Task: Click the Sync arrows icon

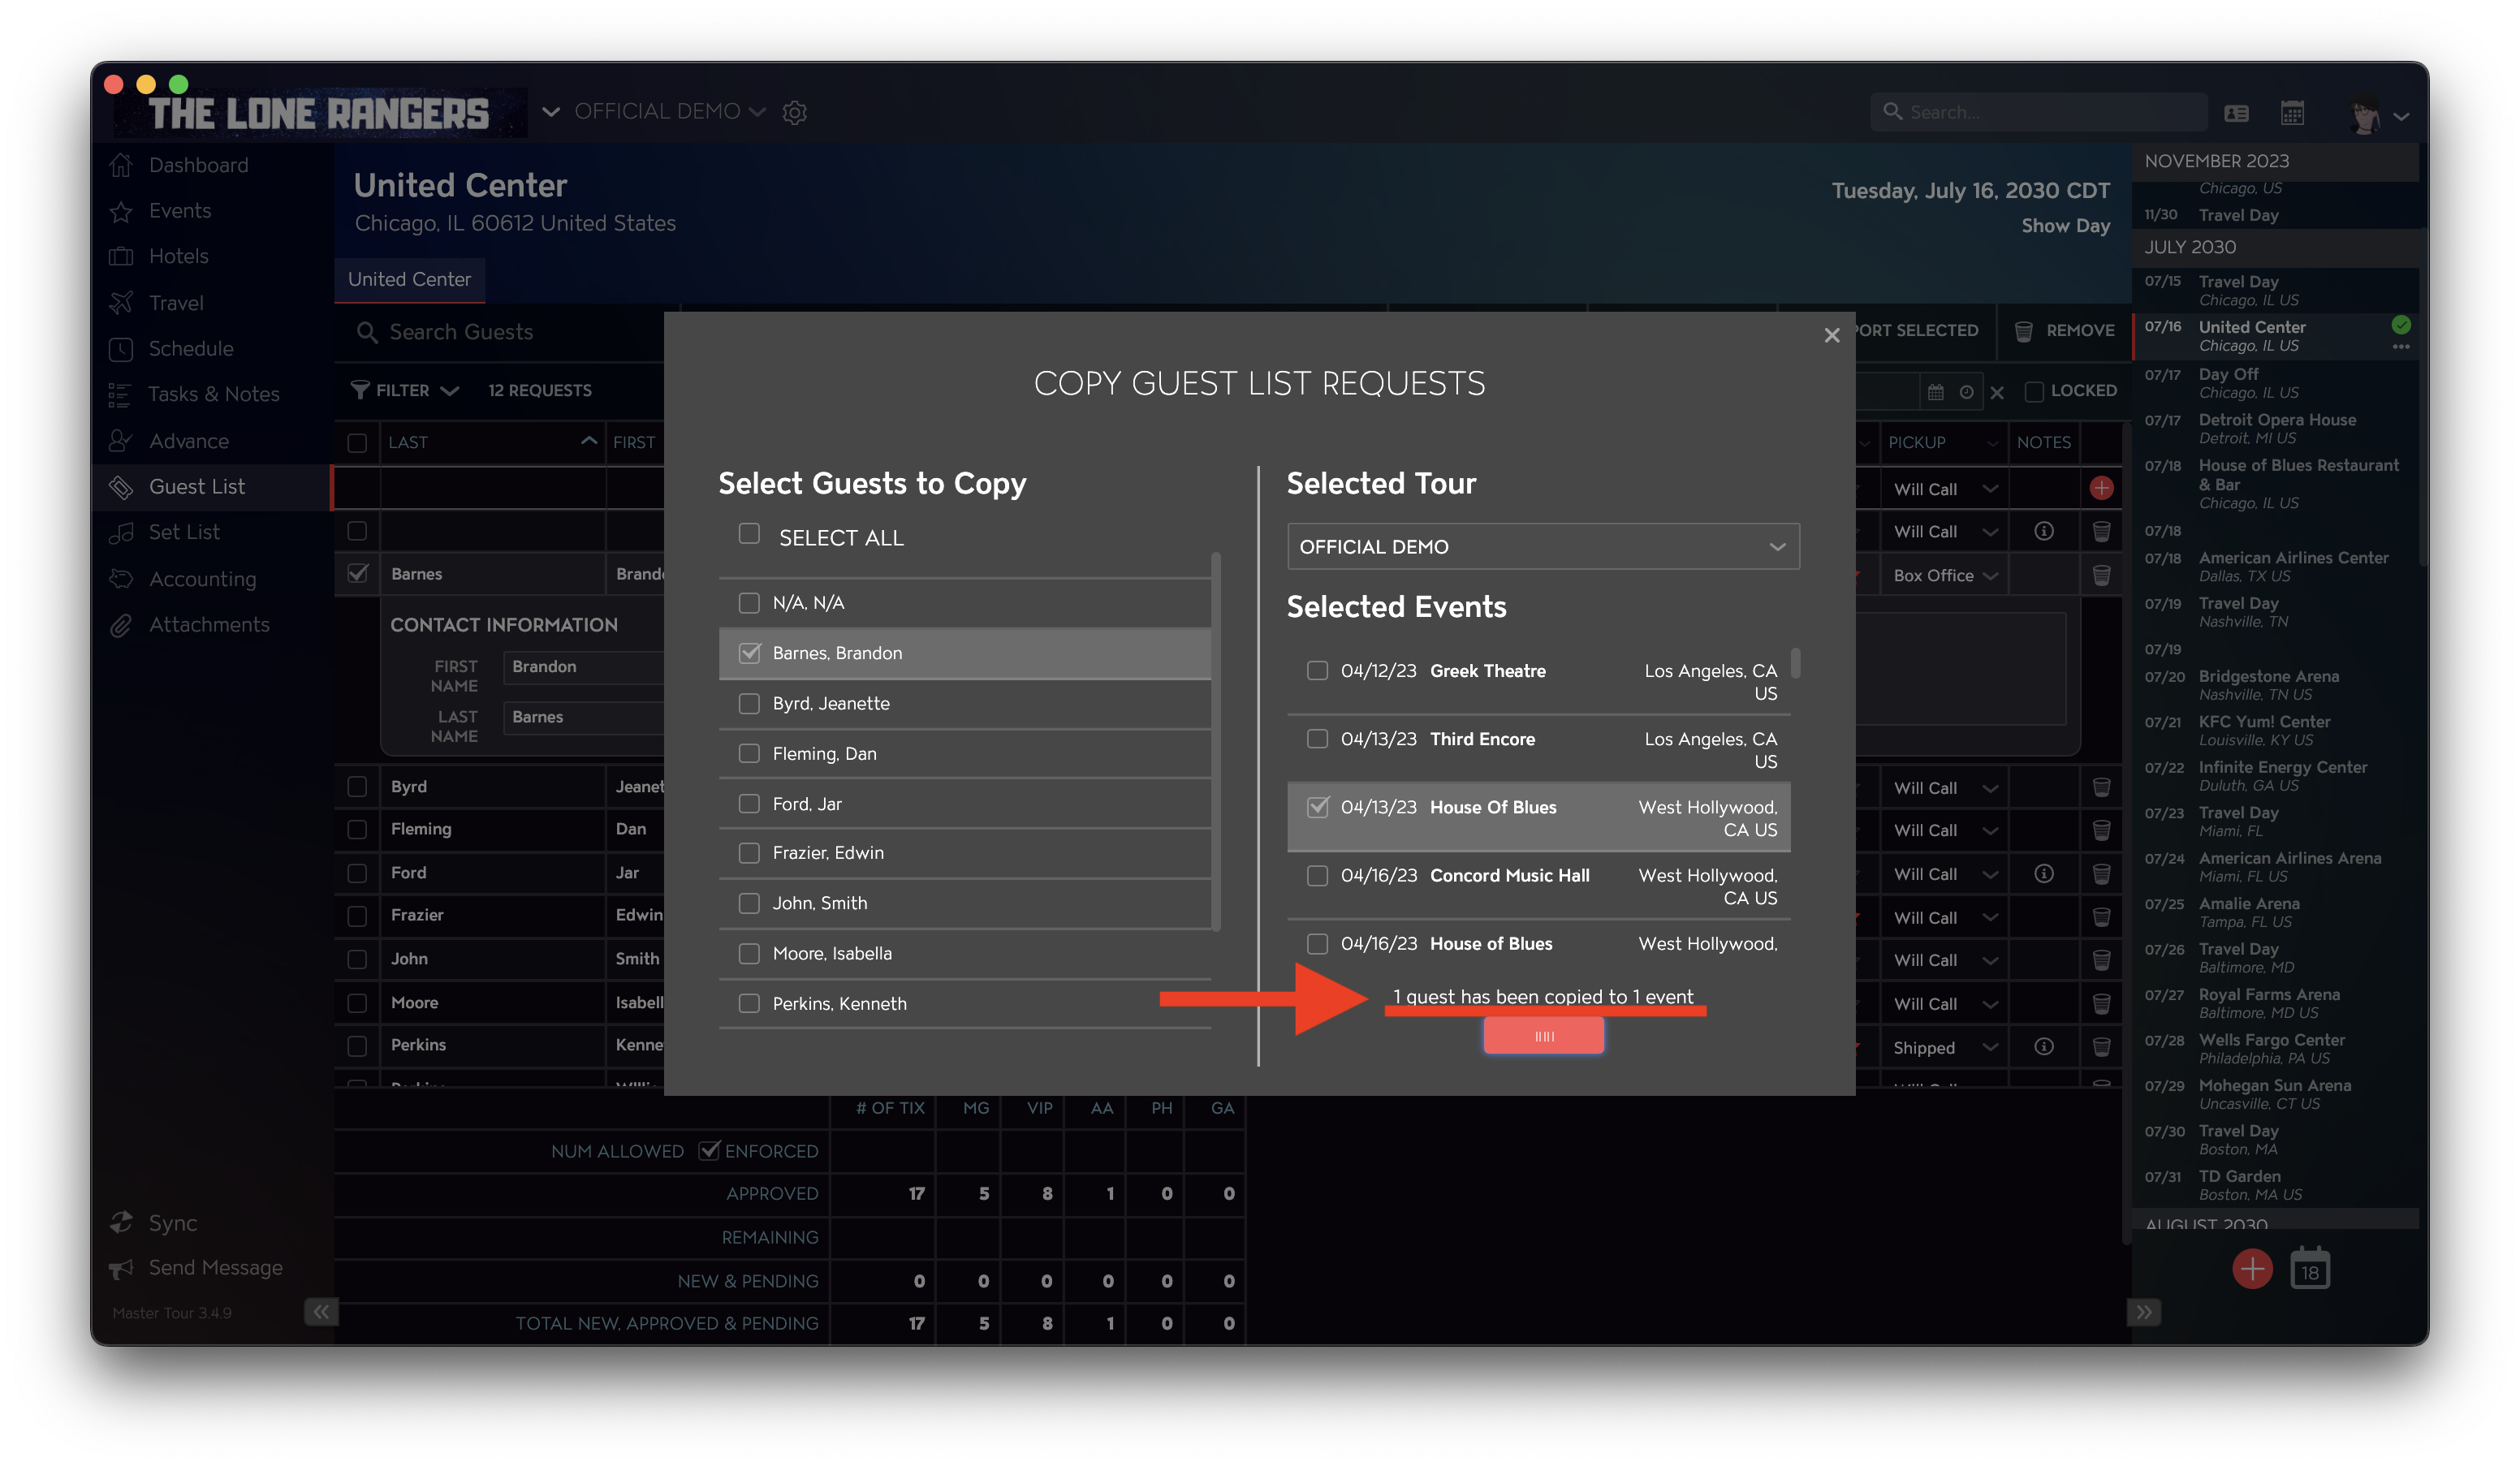Action: pyautogui.click(x=121, y=1223)
